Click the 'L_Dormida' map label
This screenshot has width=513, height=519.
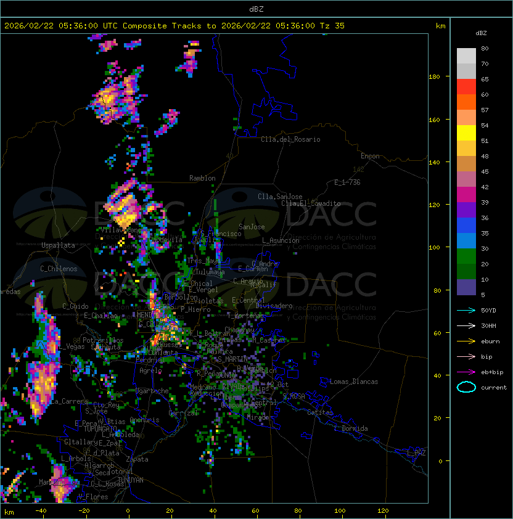tap(351, 428)
